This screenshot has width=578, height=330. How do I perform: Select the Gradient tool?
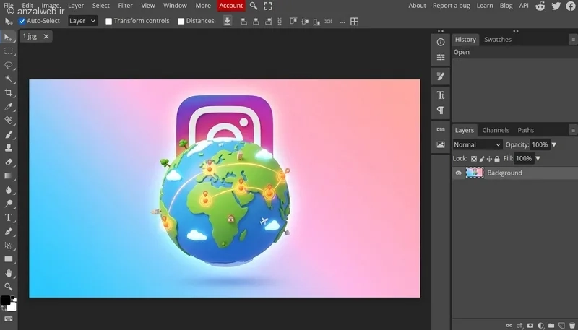(x=8, y=176)
